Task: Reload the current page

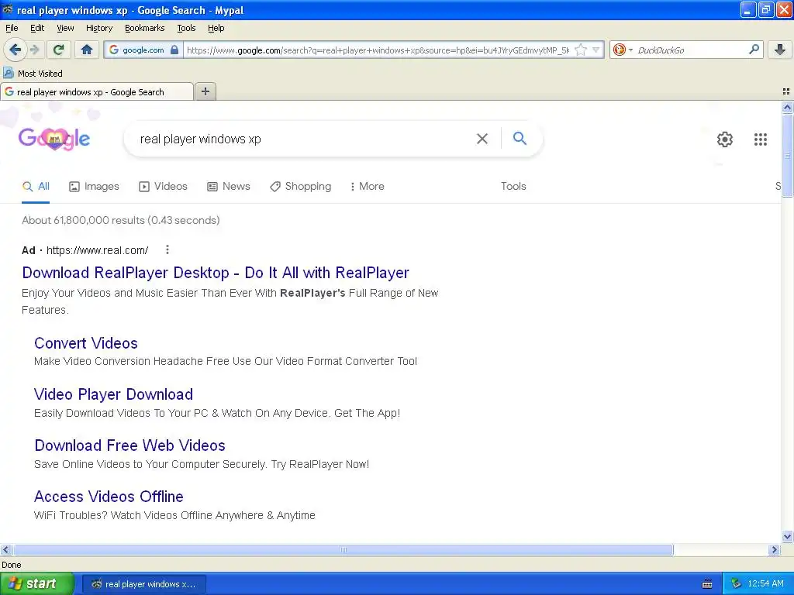Action: click(x=58, y=50)
